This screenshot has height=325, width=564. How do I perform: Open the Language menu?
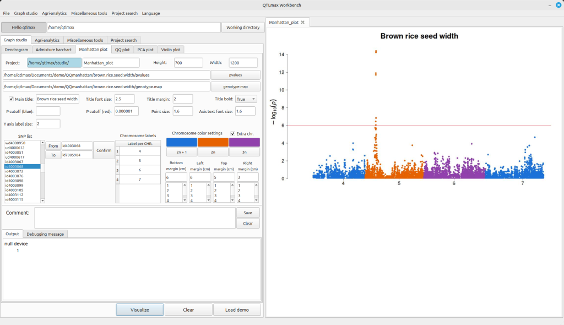click(151, 13)
